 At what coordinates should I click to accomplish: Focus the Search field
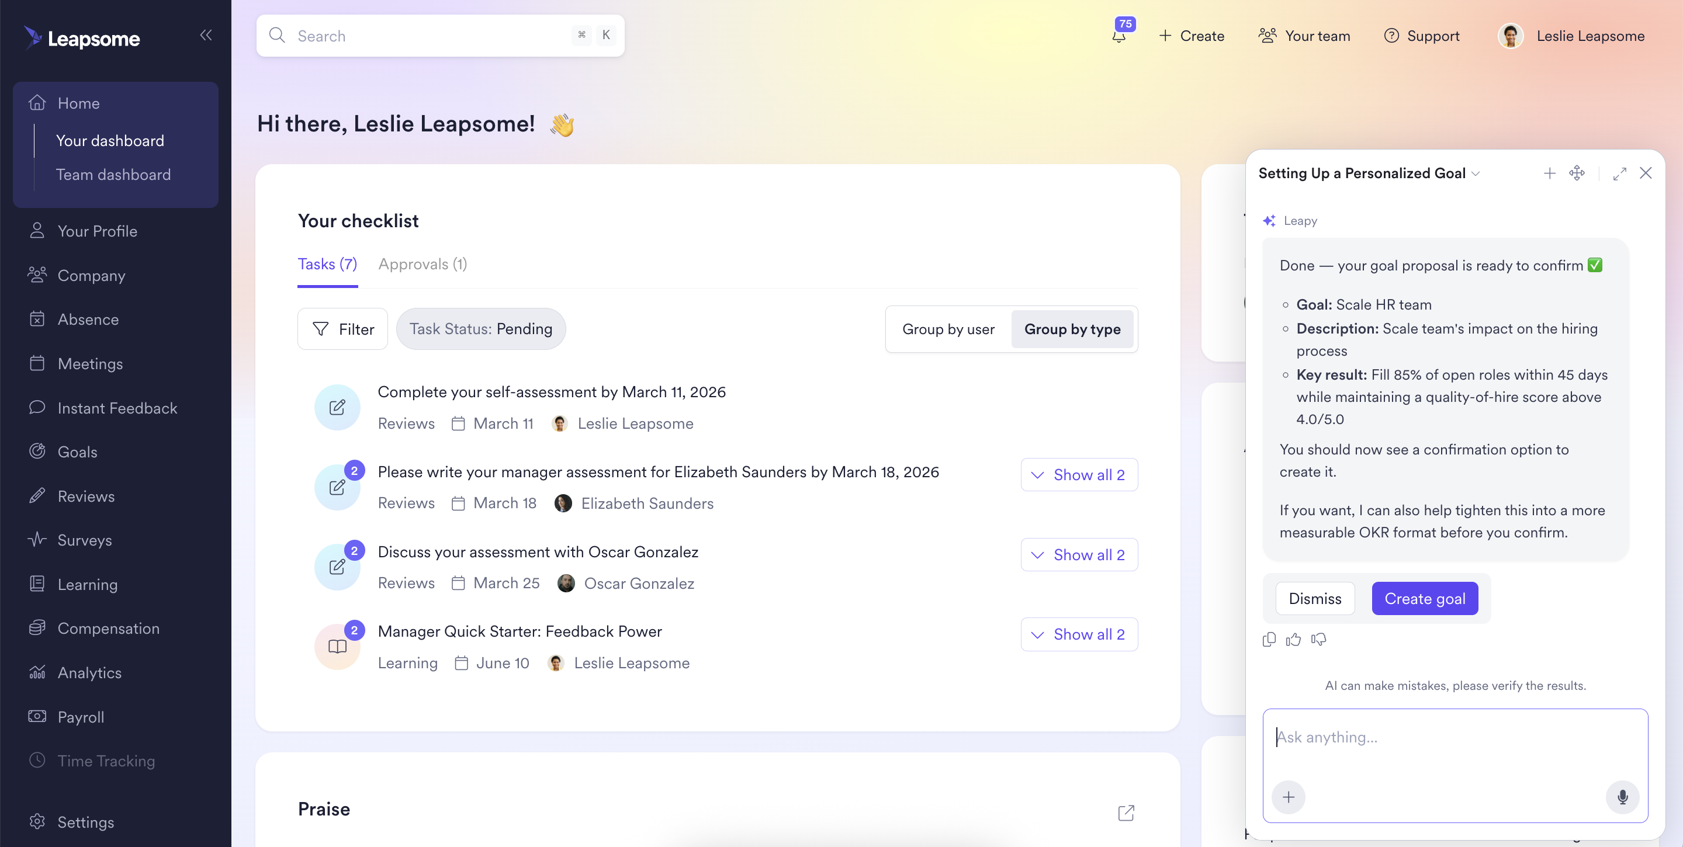click(x=441, y=35)
